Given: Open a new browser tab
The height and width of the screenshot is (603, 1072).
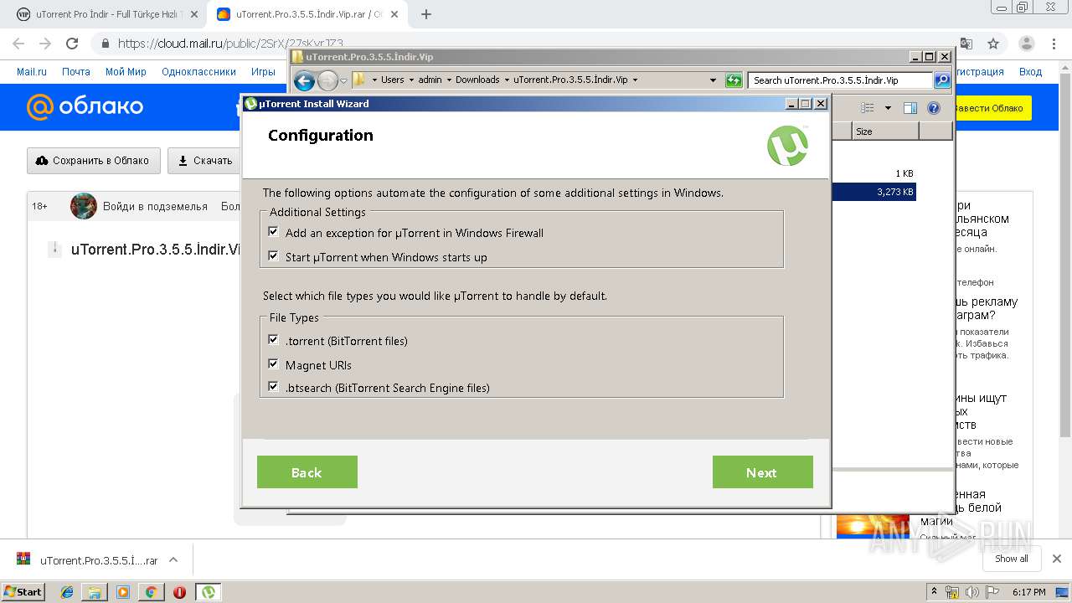Looking at the screenshot, I should click(x=426, y=14).
